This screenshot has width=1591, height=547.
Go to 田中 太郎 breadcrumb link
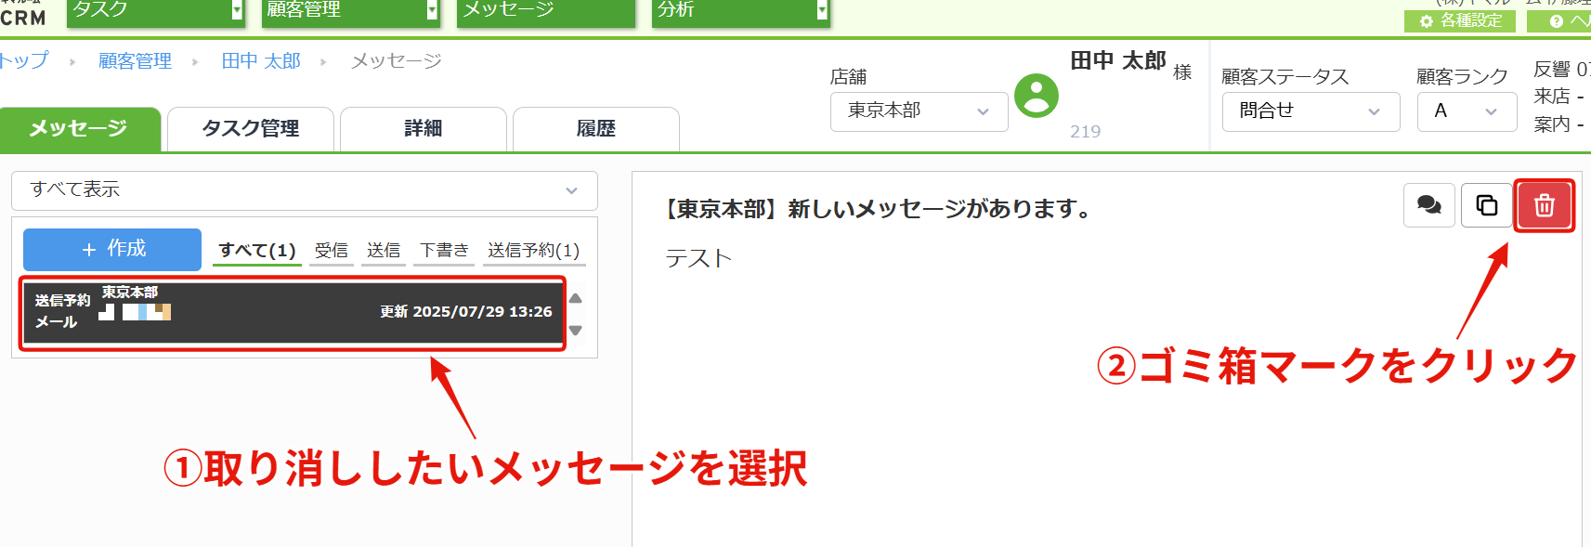pos(261,61)
